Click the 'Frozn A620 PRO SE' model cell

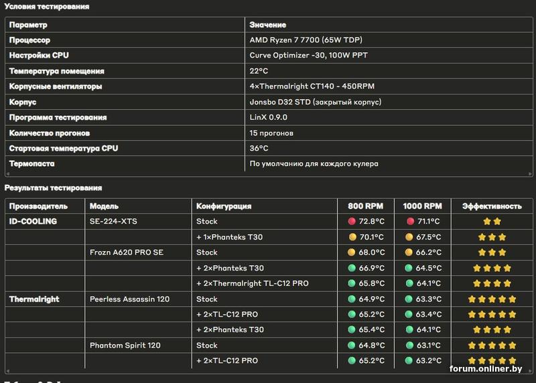[x=127, y=252]
